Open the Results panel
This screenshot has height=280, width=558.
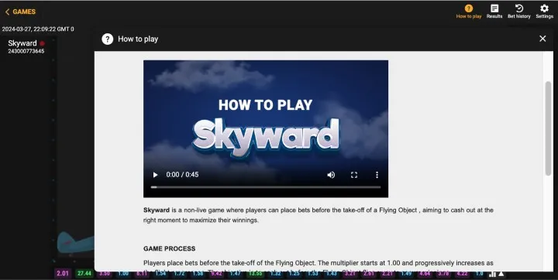(x=494, y=12)
